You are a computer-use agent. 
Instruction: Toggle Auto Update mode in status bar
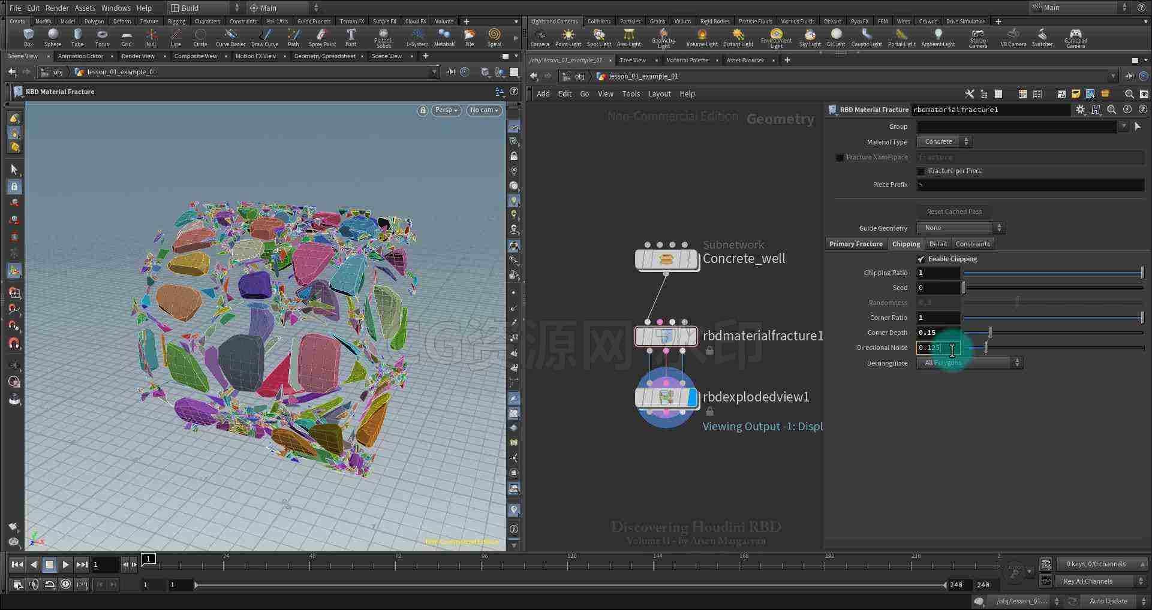[x=1108, y=601]
